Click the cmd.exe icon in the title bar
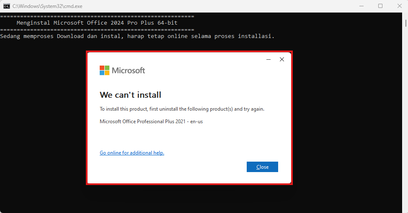The width and height of the screenshot is (408, 213). [7, 6]
